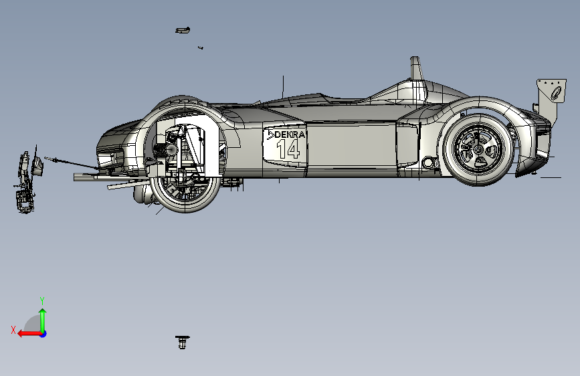This screenshot has width=580, height=376.
Task: Select the roll hoop air intake
Action: click(x=416, y=68)
